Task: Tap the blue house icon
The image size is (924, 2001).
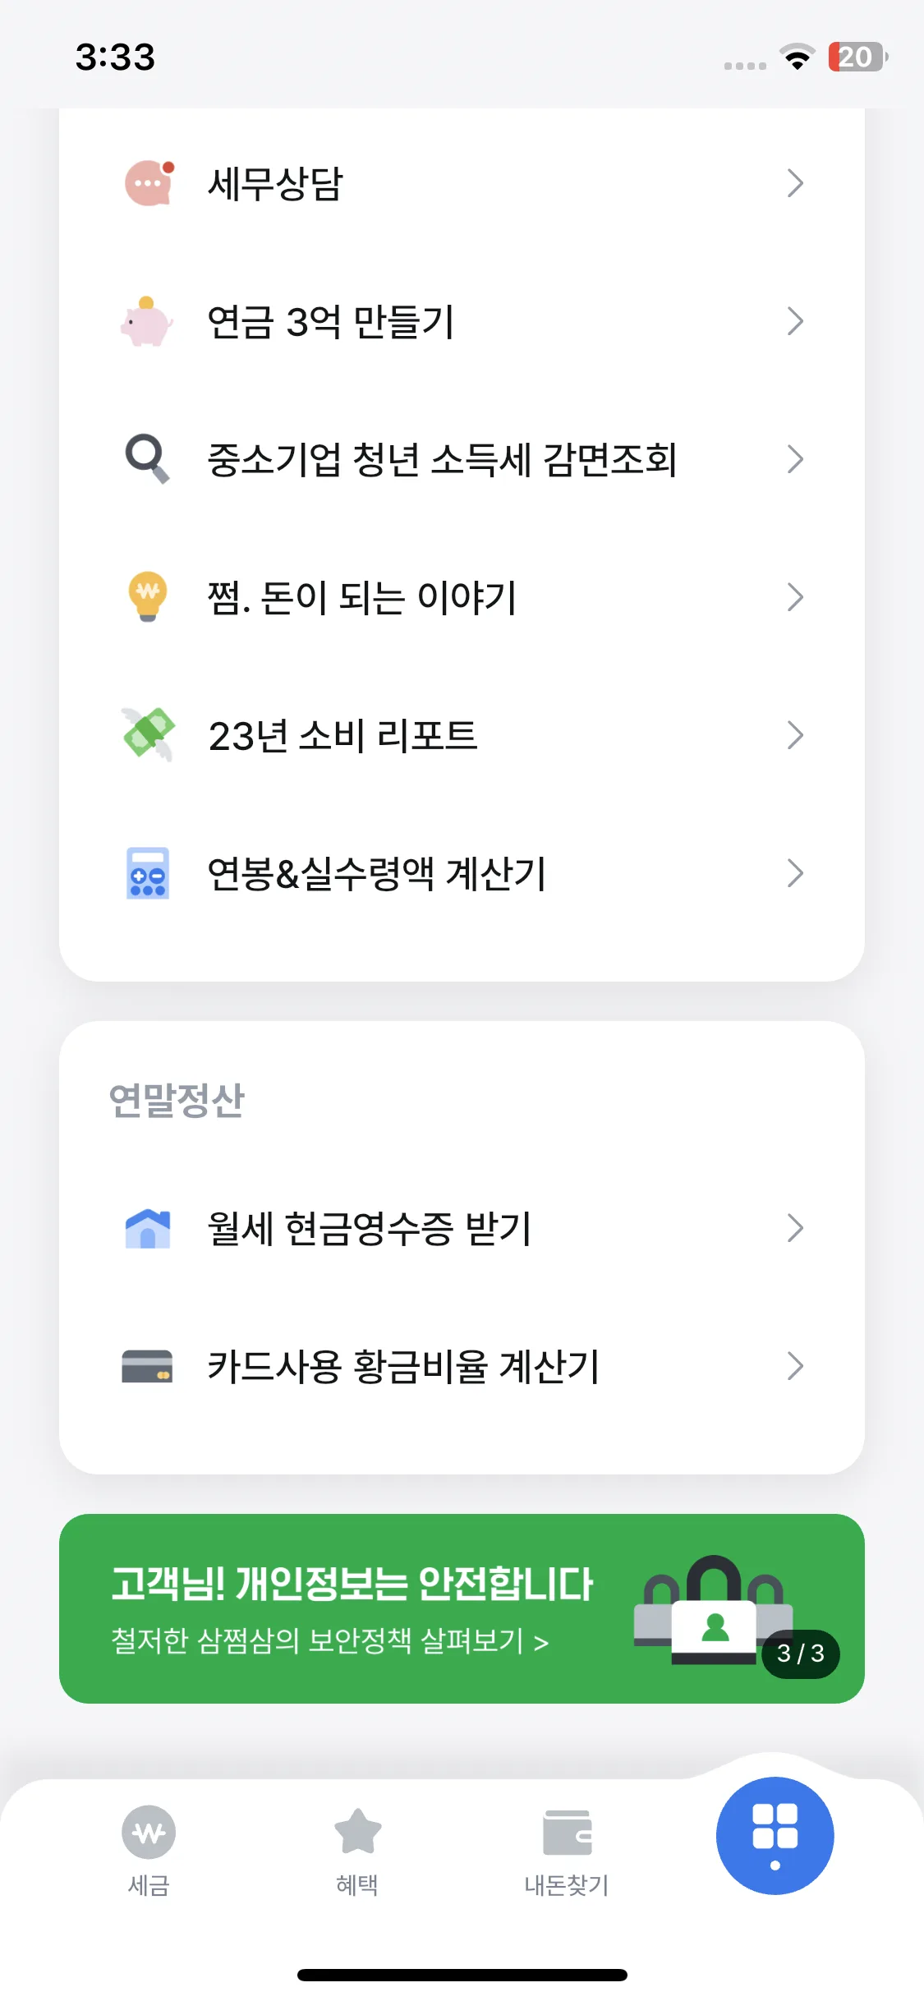Action: [148, 1228]
